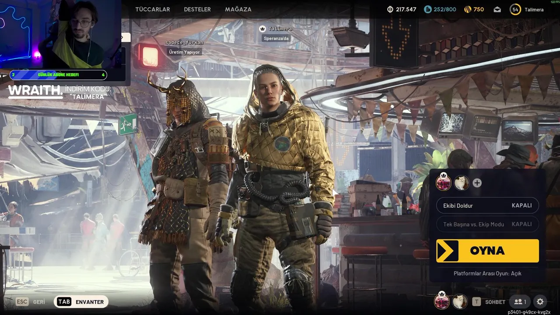Click the T key chat icon

pos(476,302)
